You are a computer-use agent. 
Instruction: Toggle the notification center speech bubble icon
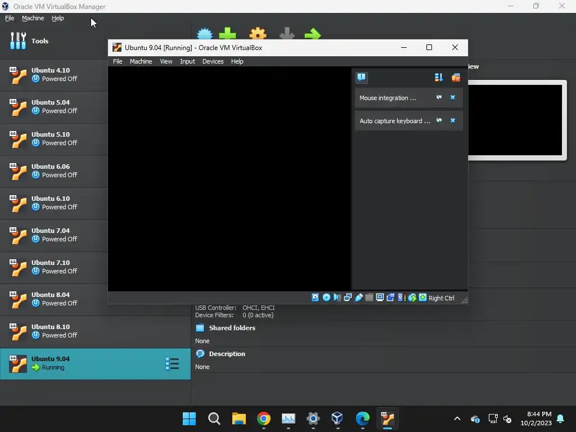(x=362, y=78)
